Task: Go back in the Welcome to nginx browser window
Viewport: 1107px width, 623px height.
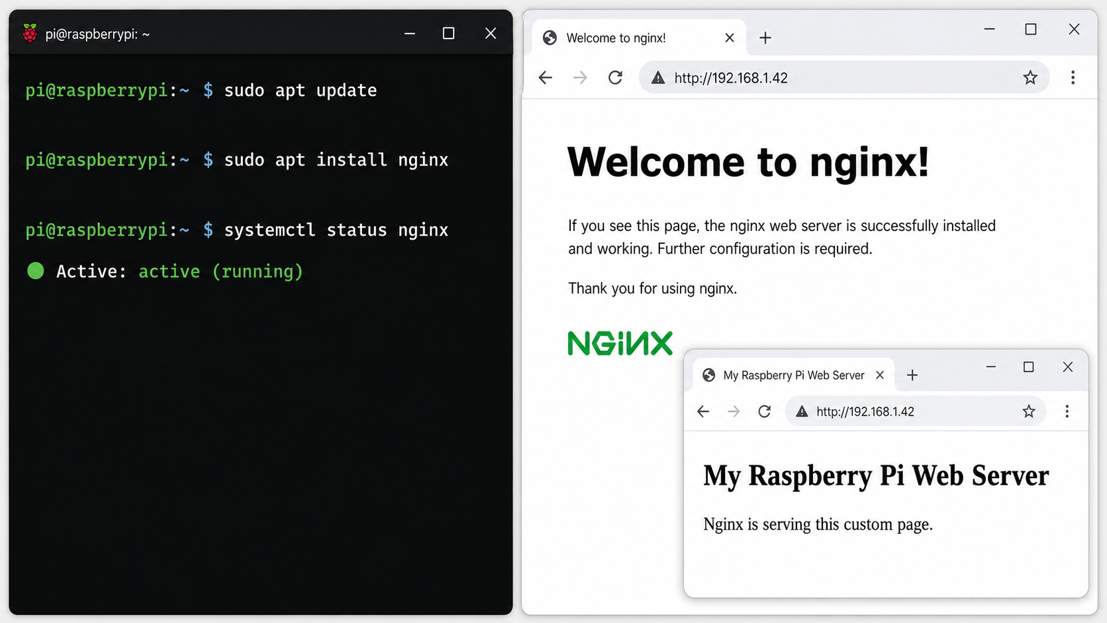Action: coord(546,78)
